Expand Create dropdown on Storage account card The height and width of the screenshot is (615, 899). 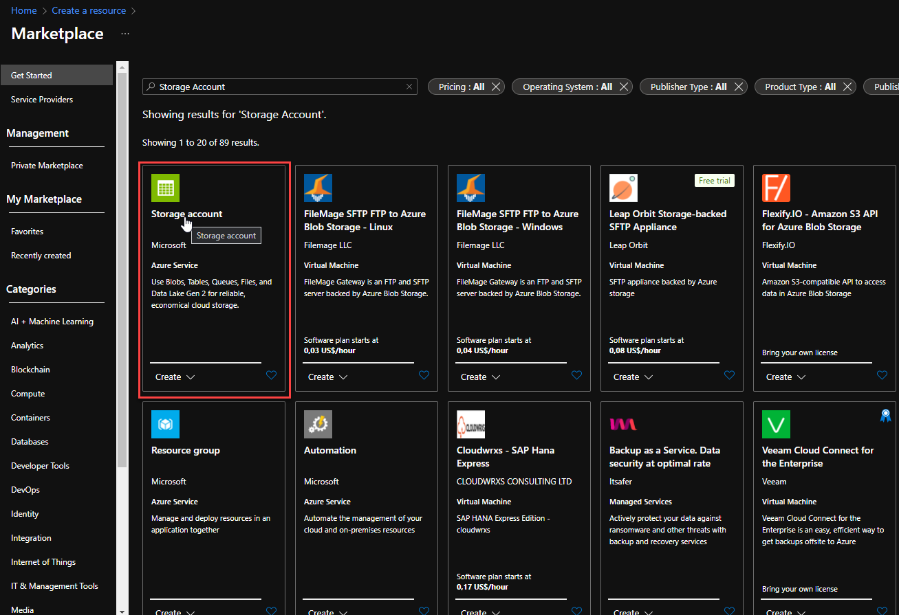(175, 377)
